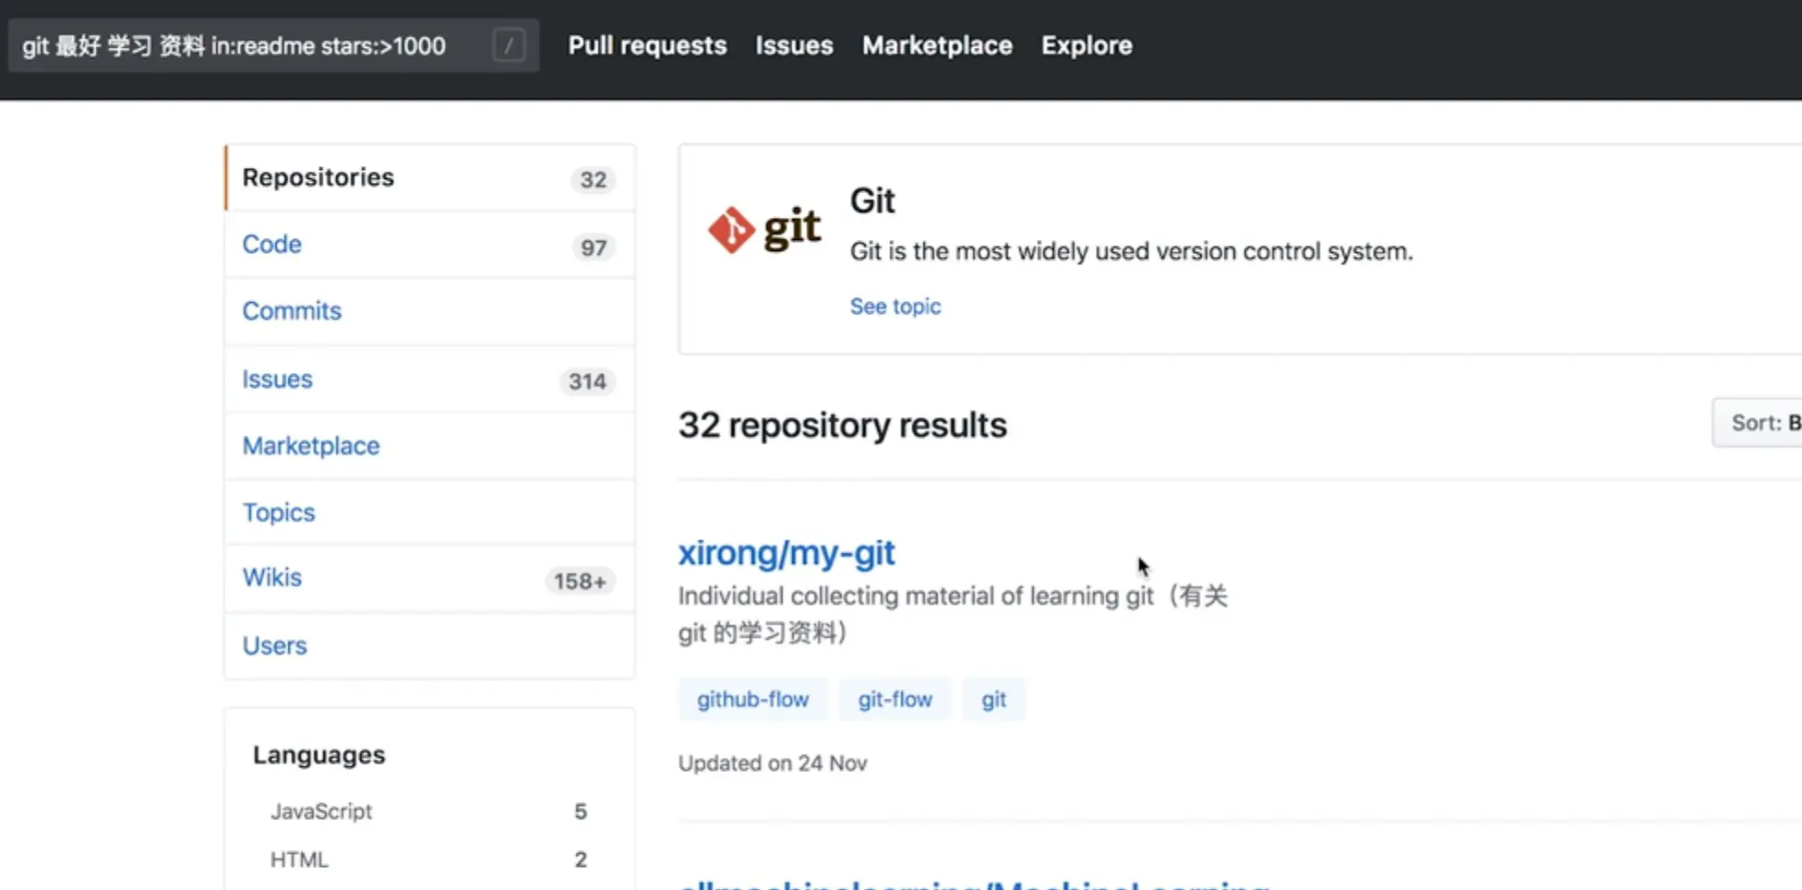Click the git topic tag
This screenshot has width=1802, height=890.
click(993, 700)
